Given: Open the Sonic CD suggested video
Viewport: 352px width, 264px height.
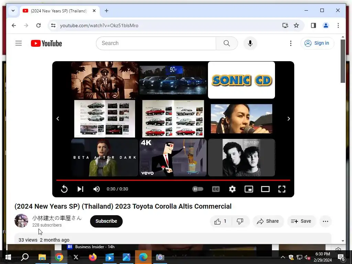Looking at the screenshot, I should click(241, 80).
